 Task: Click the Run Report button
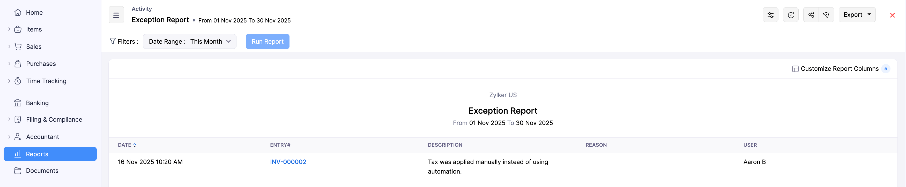click(x=267, y=41)
